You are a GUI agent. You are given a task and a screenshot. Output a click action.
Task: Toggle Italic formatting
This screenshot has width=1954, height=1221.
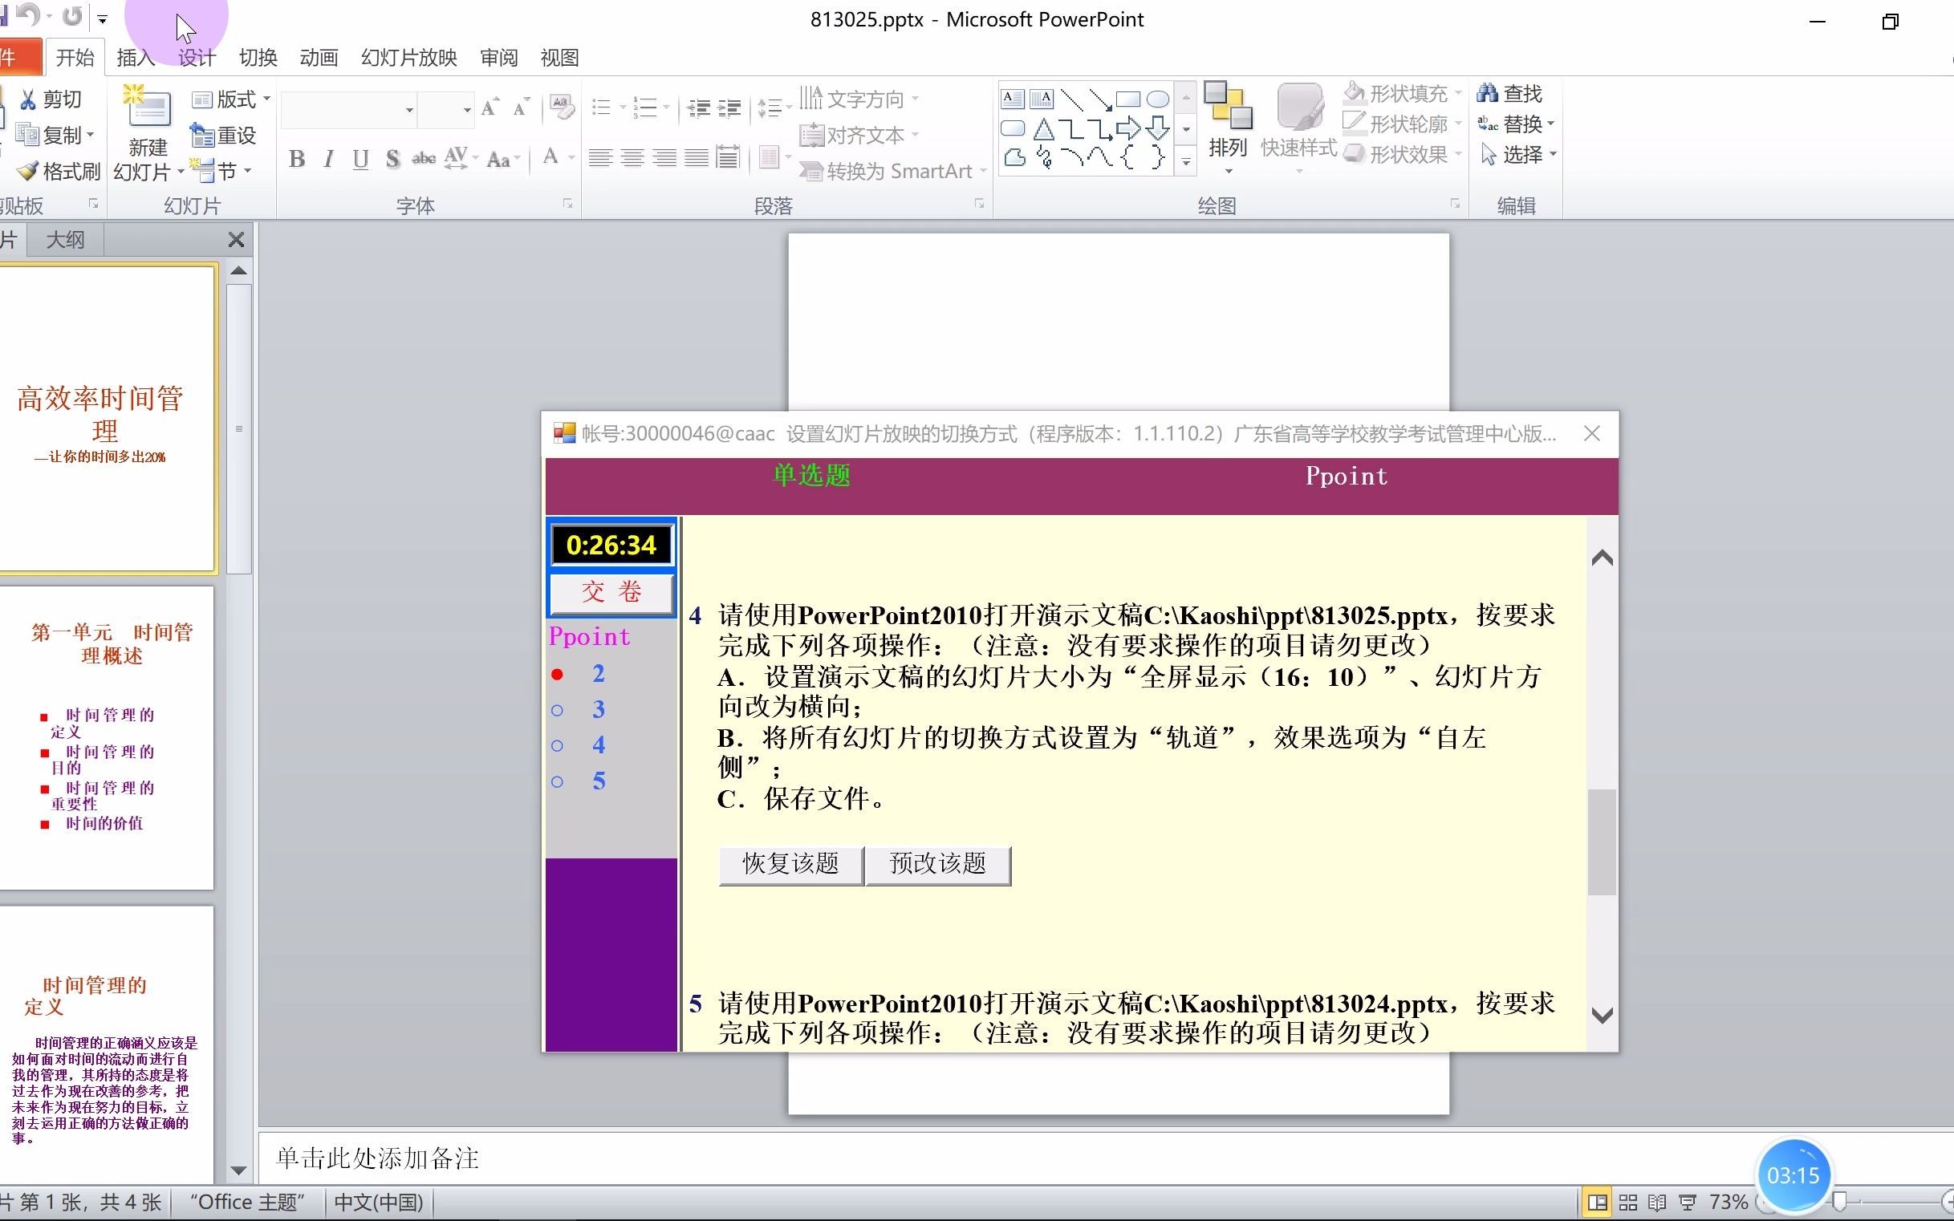(x=328, y=159)
